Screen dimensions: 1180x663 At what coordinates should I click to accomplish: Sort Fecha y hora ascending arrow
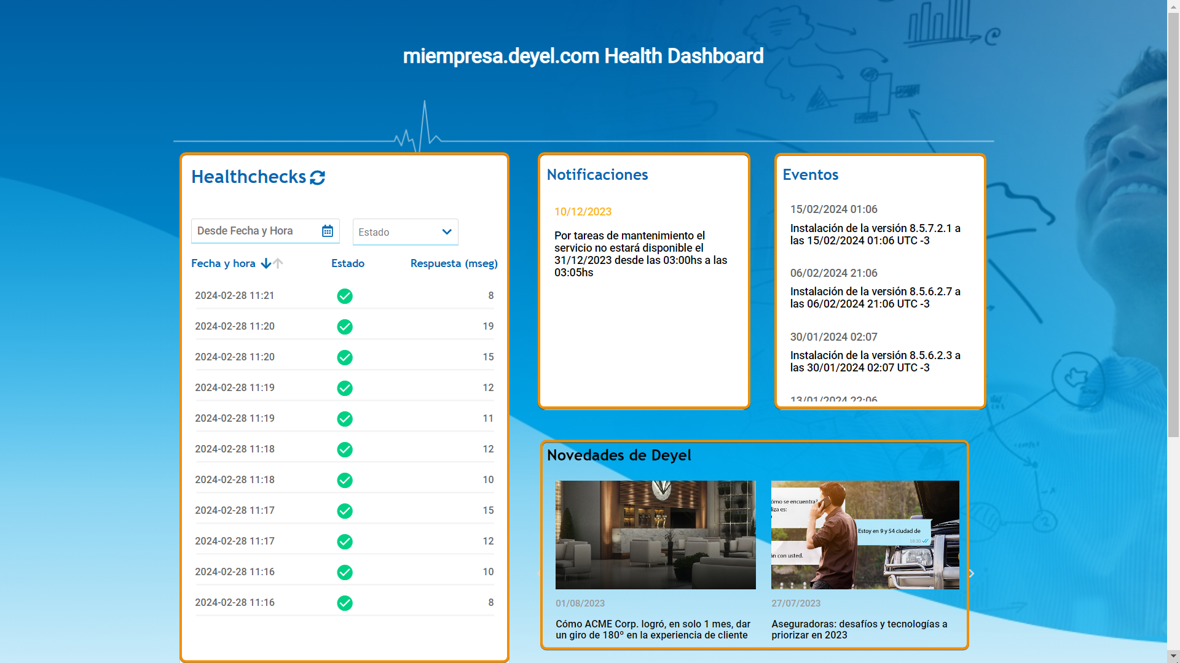point(278,263)
